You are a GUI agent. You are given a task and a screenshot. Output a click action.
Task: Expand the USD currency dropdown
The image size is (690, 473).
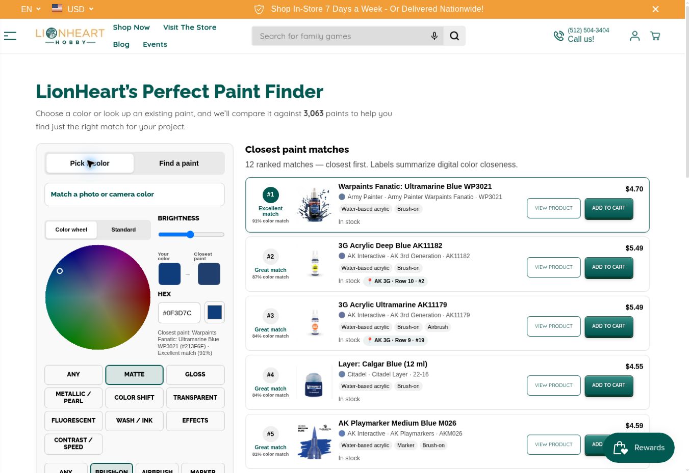click(80, 9)
